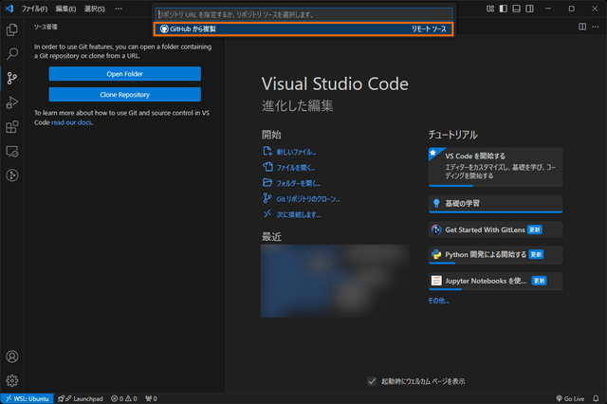607x404 pixels.
Task: Click the 新しいファイル... link
Action: coord(296,152)
